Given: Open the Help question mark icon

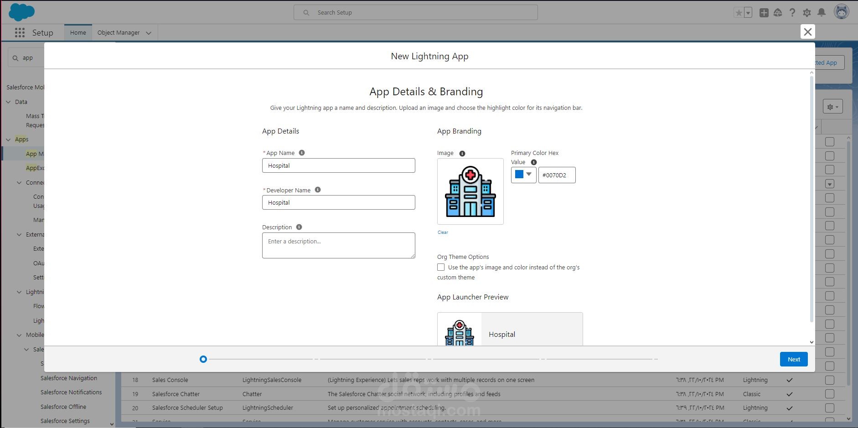Looking at the screenshot, I should [x=792, y=13].
